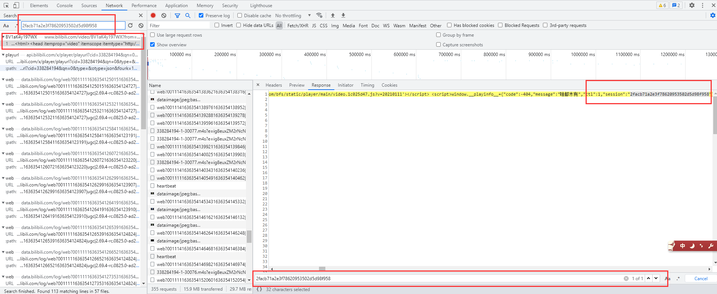Viewport: 717px width, 294px height.
Task: Click the response find text field
Action: pos(438,278)
